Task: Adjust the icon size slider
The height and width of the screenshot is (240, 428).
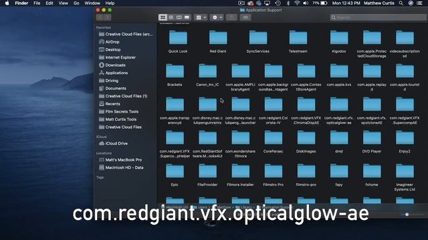Action: (407, 215)
